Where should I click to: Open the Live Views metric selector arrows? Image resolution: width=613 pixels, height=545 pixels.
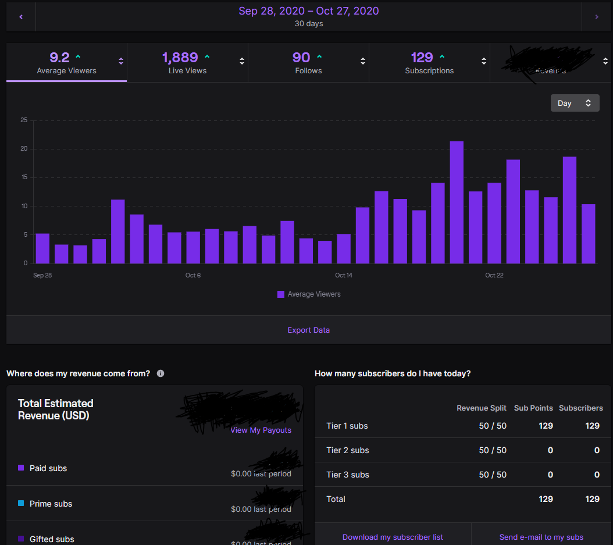pyautogui.click(x=242, y=61)
